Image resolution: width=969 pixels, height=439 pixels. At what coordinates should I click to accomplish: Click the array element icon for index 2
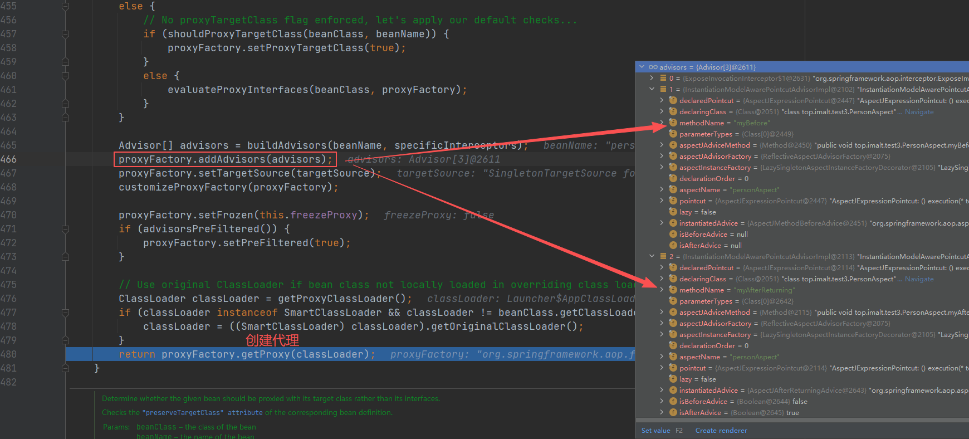663,256
